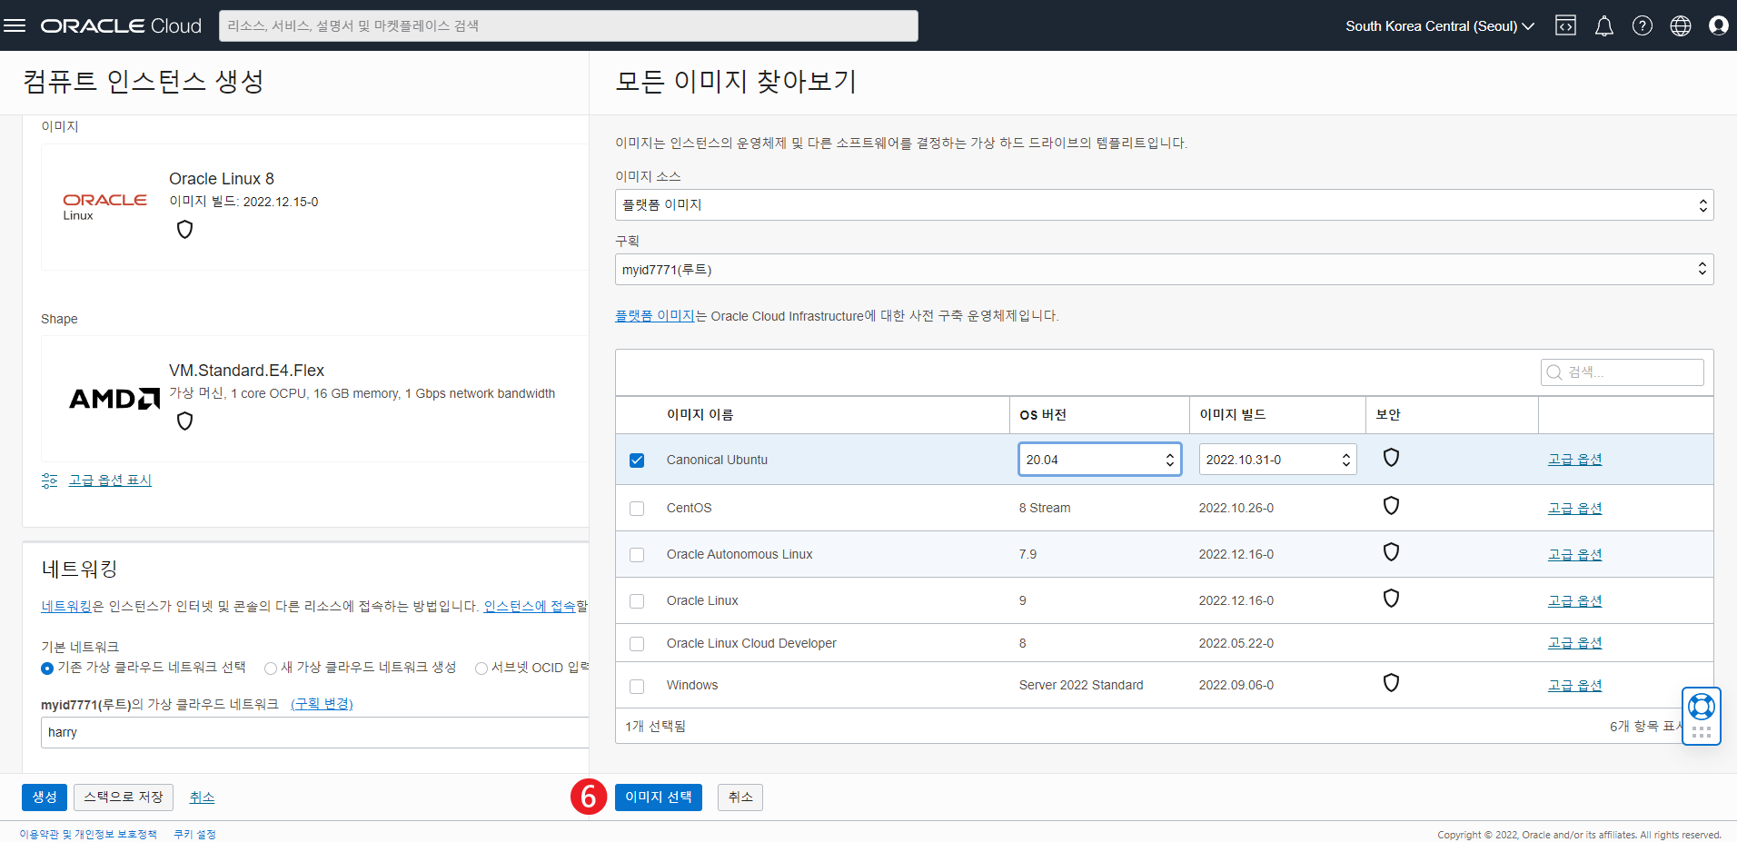
Task: Click the sliders icon beside 고급 옵션 표시
Action: pos(49,480)
